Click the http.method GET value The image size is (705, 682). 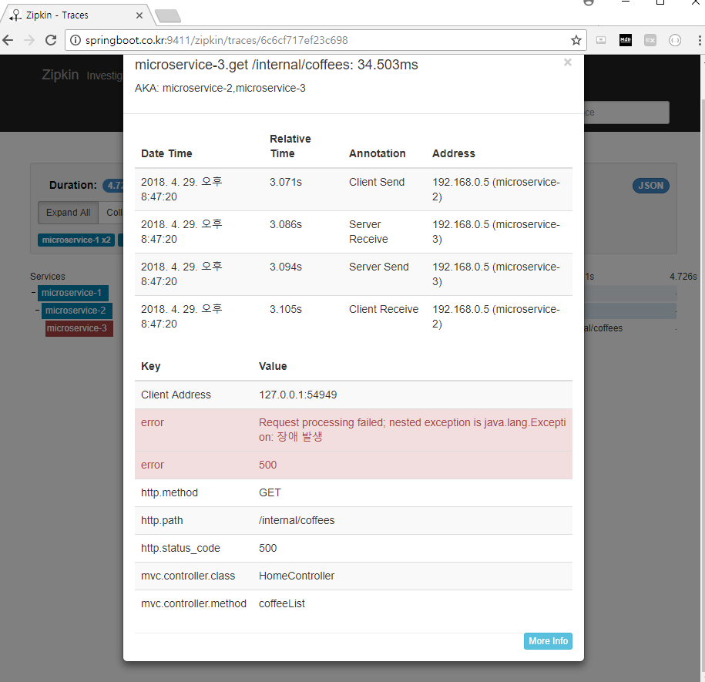click(x=270, y=492)
